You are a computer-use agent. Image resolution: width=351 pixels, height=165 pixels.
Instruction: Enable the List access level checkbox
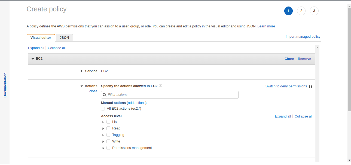tap(108, 122)
